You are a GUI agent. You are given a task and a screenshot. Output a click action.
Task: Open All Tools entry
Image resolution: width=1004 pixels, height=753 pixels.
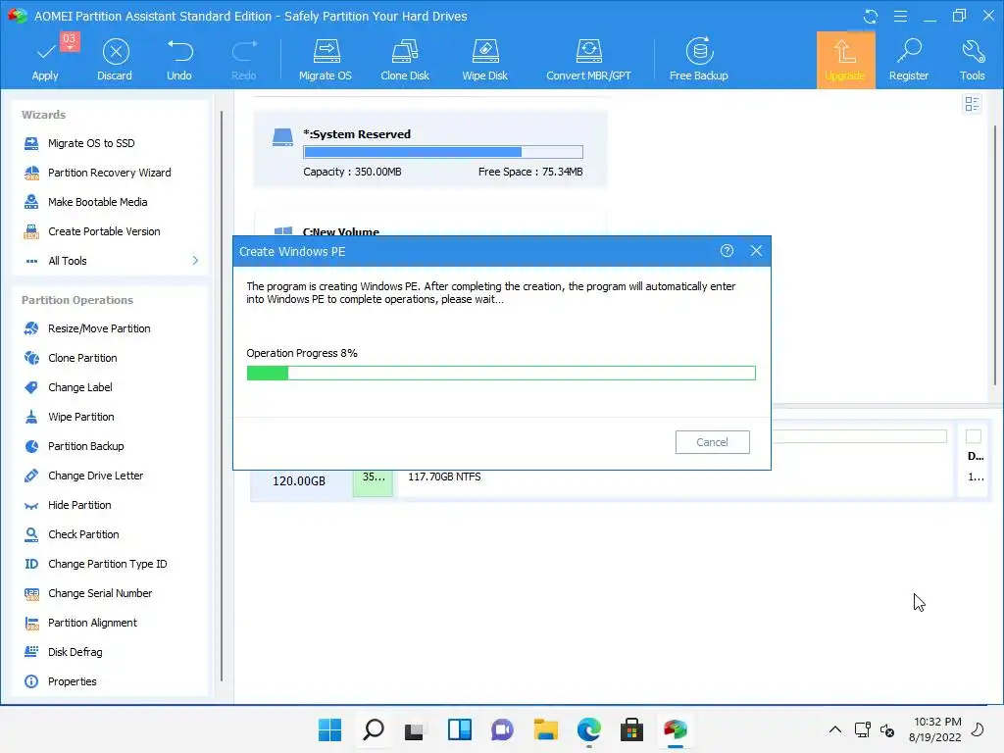click(x=68, y=261)
